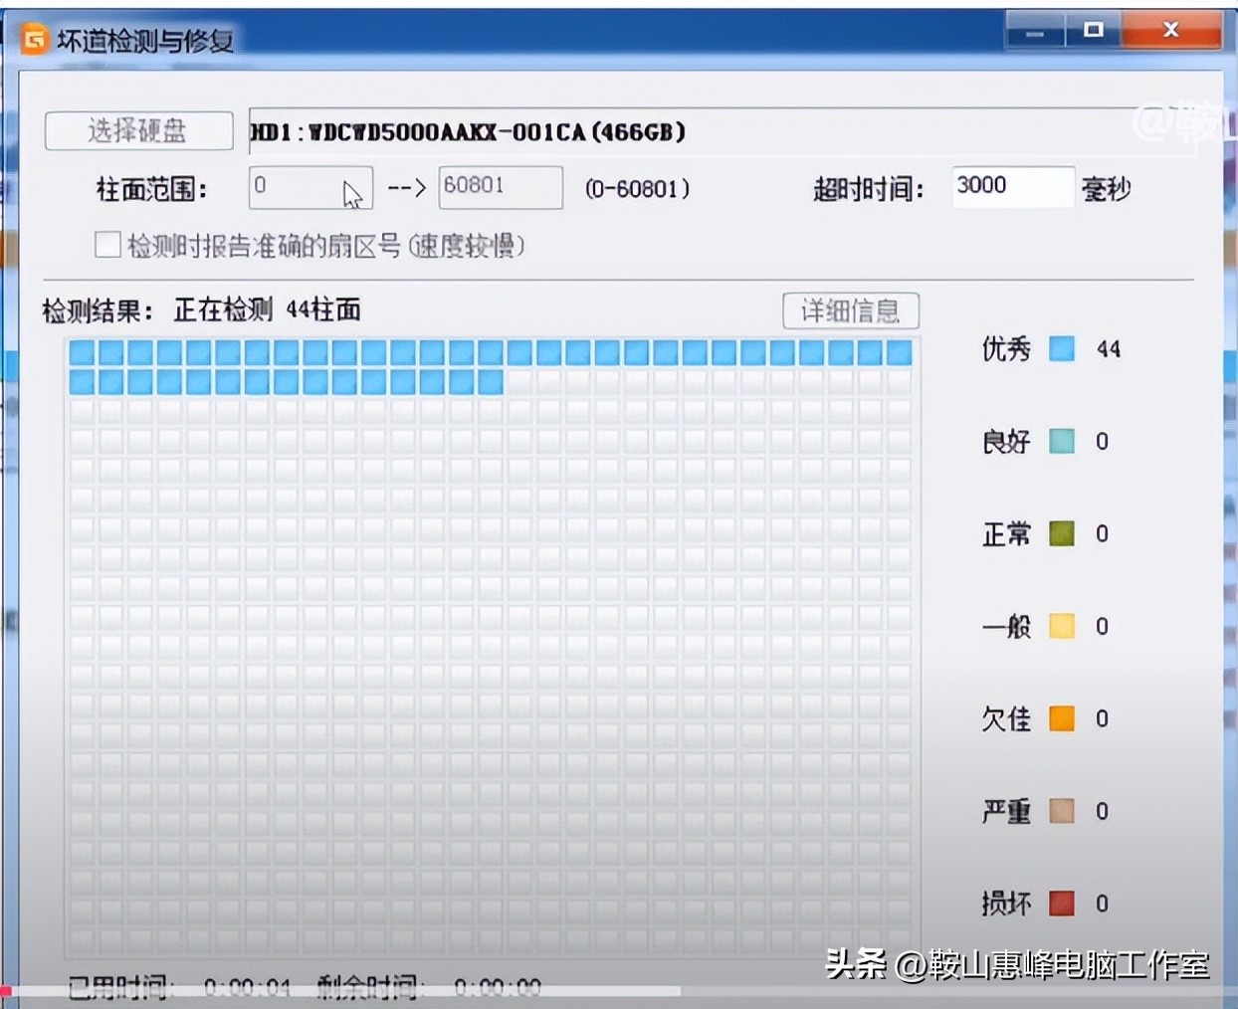Click a blue tested block in the grid
1238x1009 pixels.
pyautogui.click(x=199, y=350)
